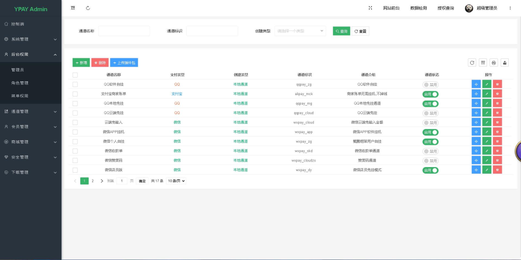This screenshot has height=260, width=521.
Task: Expand the 安全管理 sidebar menu
Action: (x=31, y=157)
